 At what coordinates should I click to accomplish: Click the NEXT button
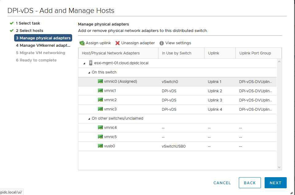(275, 183)
